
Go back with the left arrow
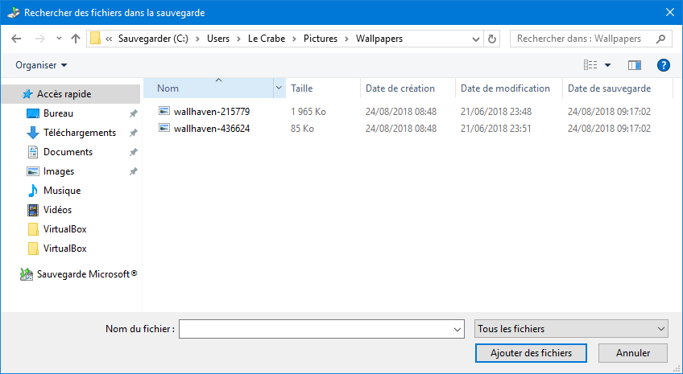[x=16, y=39]
